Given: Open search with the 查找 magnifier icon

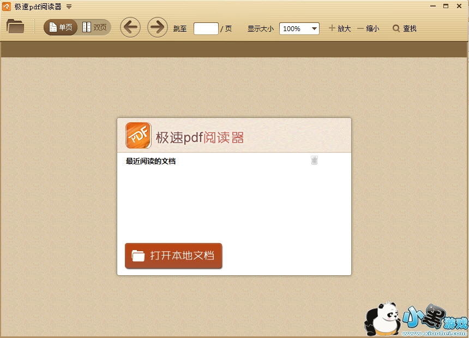Looking at the screenshot, I should [396, 28].
